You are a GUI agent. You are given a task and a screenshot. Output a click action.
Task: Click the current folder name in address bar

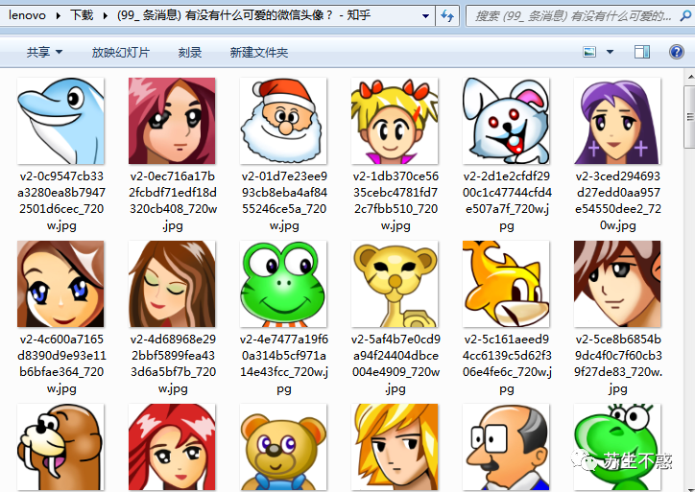(x=243, y=15)
